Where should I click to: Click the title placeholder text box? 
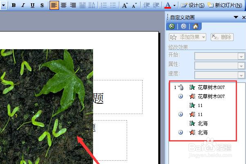coord(118,97)
